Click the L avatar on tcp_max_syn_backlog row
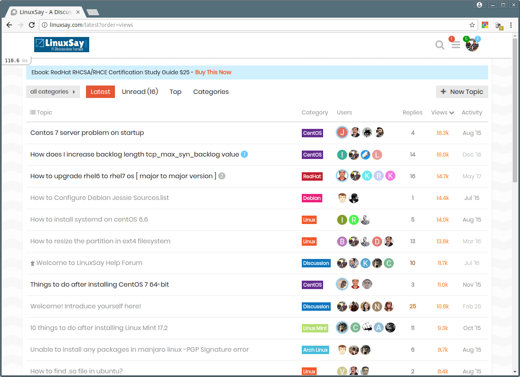Screen dimensions: 520x377 point(377,155)
